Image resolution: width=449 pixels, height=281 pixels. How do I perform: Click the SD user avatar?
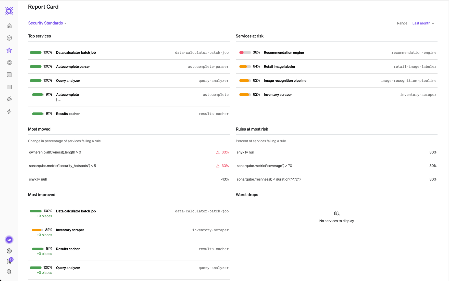[x=9, y=240]
